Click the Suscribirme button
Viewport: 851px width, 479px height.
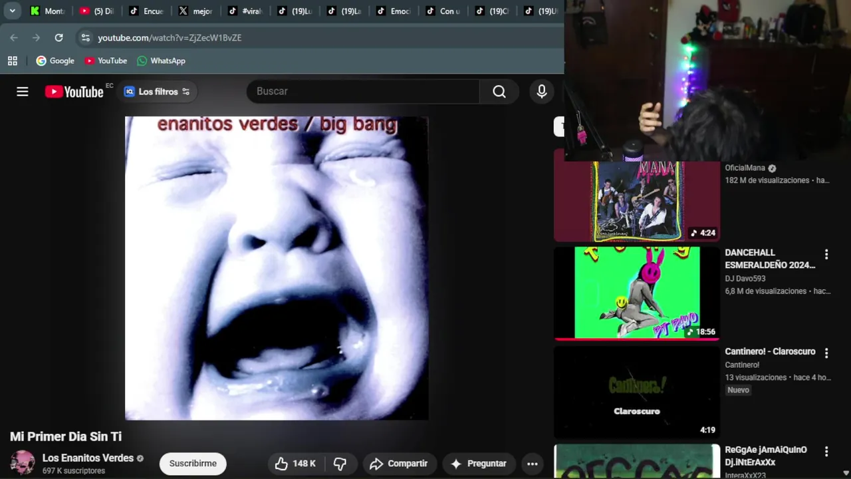[x=193, y=464]
